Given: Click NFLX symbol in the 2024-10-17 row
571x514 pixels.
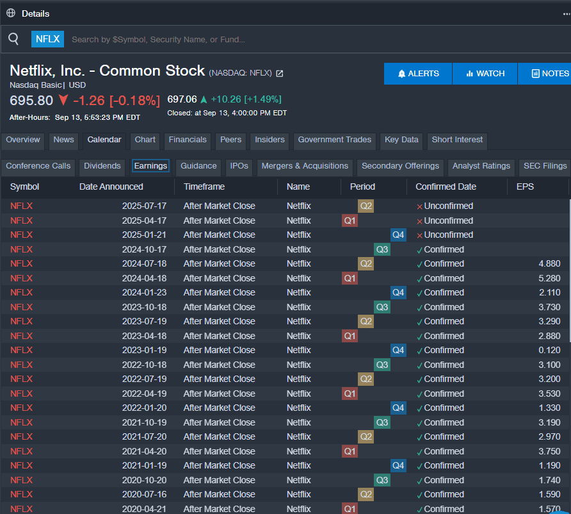Looking at the screenshot, I should pyautogui.click(x=22, y=249).
